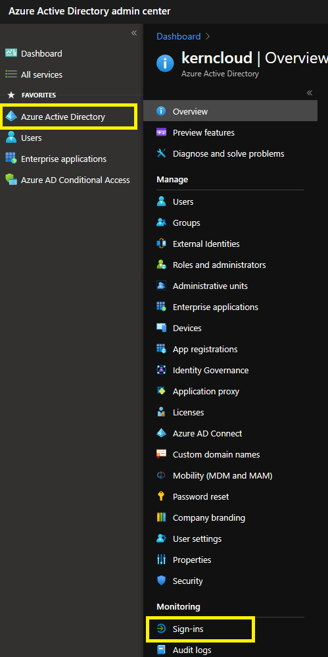Click the Preview features icon
The image size is (328, 657).
pyautogui.click(x=161, y=132)
